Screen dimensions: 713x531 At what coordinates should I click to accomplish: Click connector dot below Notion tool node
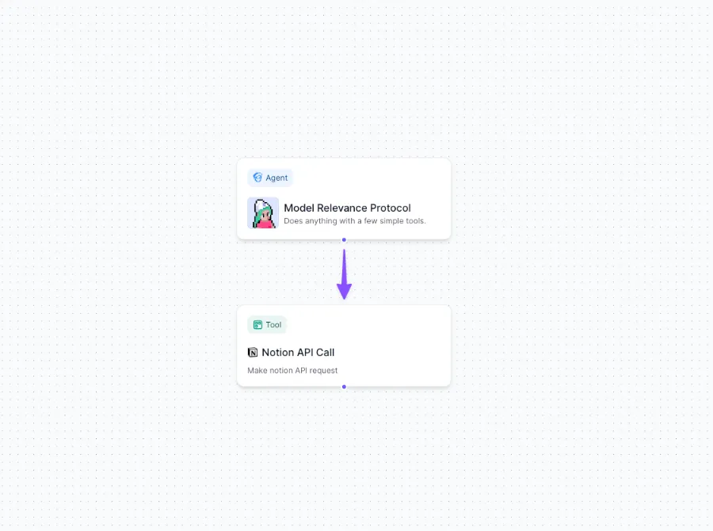(x=344, y=387)
